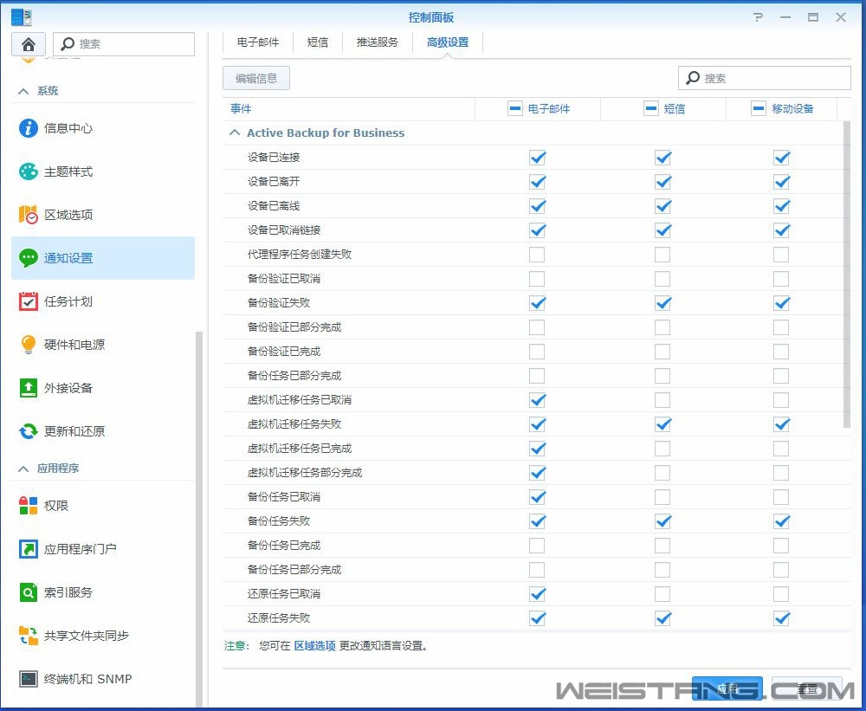Disable 短信 notification for 备份任务失败
The height and width of the screenshot is (711, 866).
click(x=662, y=521)
